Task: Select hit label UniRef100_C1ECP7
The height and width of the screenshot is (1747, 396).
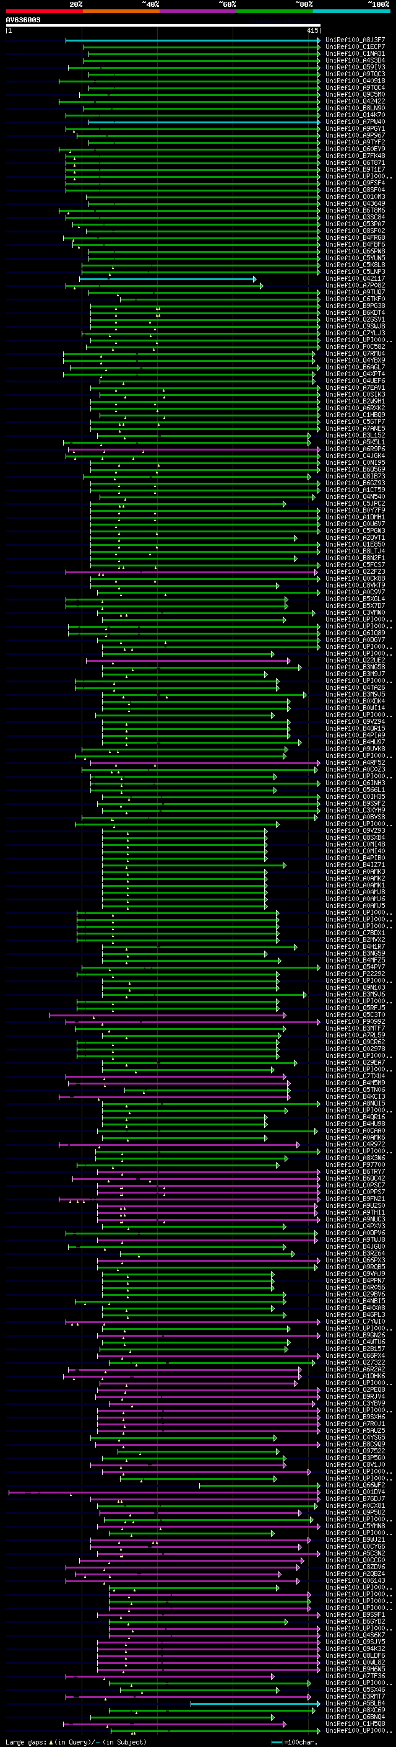Action: tap(355, 47)
